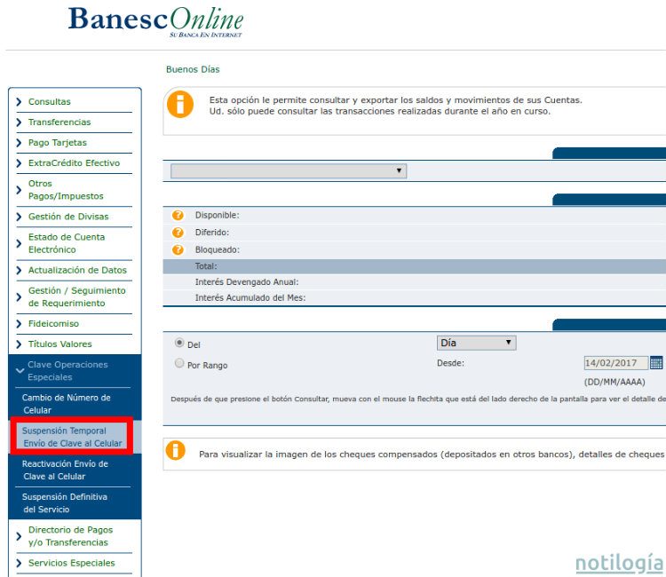Click the Interés Devengado Anual label
This screenshot has height=577, width=666.
coord(247,282)
